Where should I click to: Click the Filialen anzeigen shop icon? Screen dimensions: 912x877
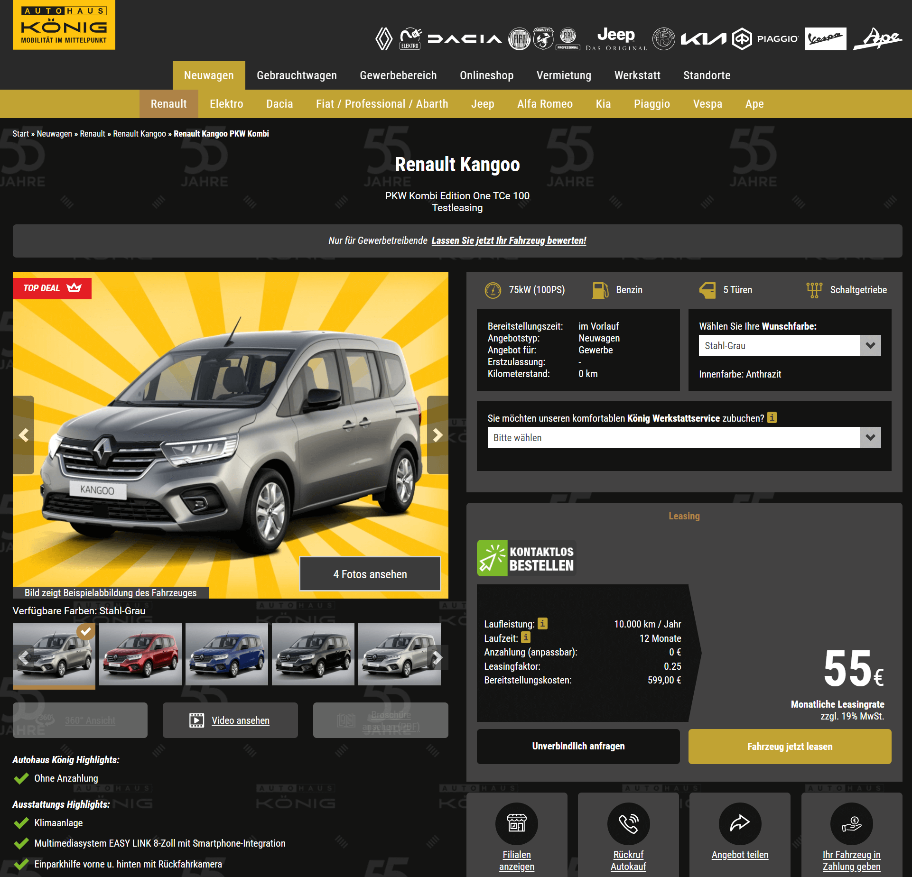pyautogui.click(x=517, y=823)
